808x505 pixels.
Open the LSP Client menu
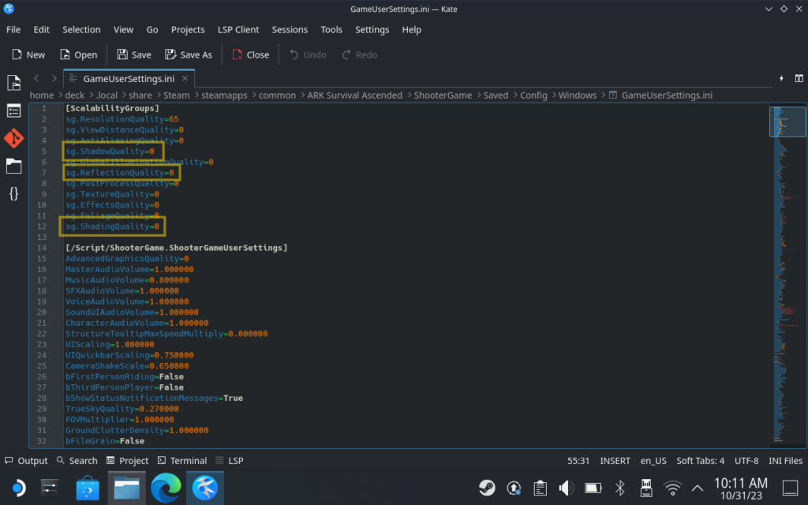238,29
